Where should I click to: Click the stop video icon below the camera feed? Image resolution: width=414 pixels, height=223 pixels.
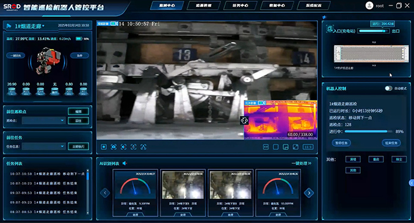104,147
